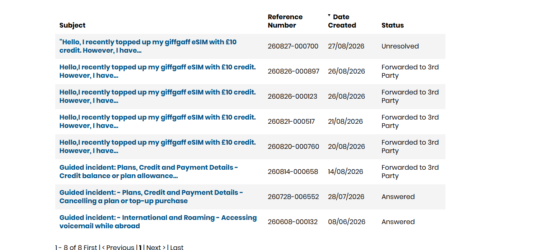
Task: Sort by Date Created column header
Action: pyautogui.click(x=342, y=21)
